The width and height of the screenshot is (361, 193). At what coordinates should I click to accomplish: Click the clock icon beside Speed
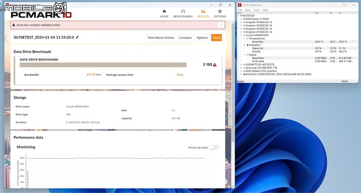click(x=248, y=54)
